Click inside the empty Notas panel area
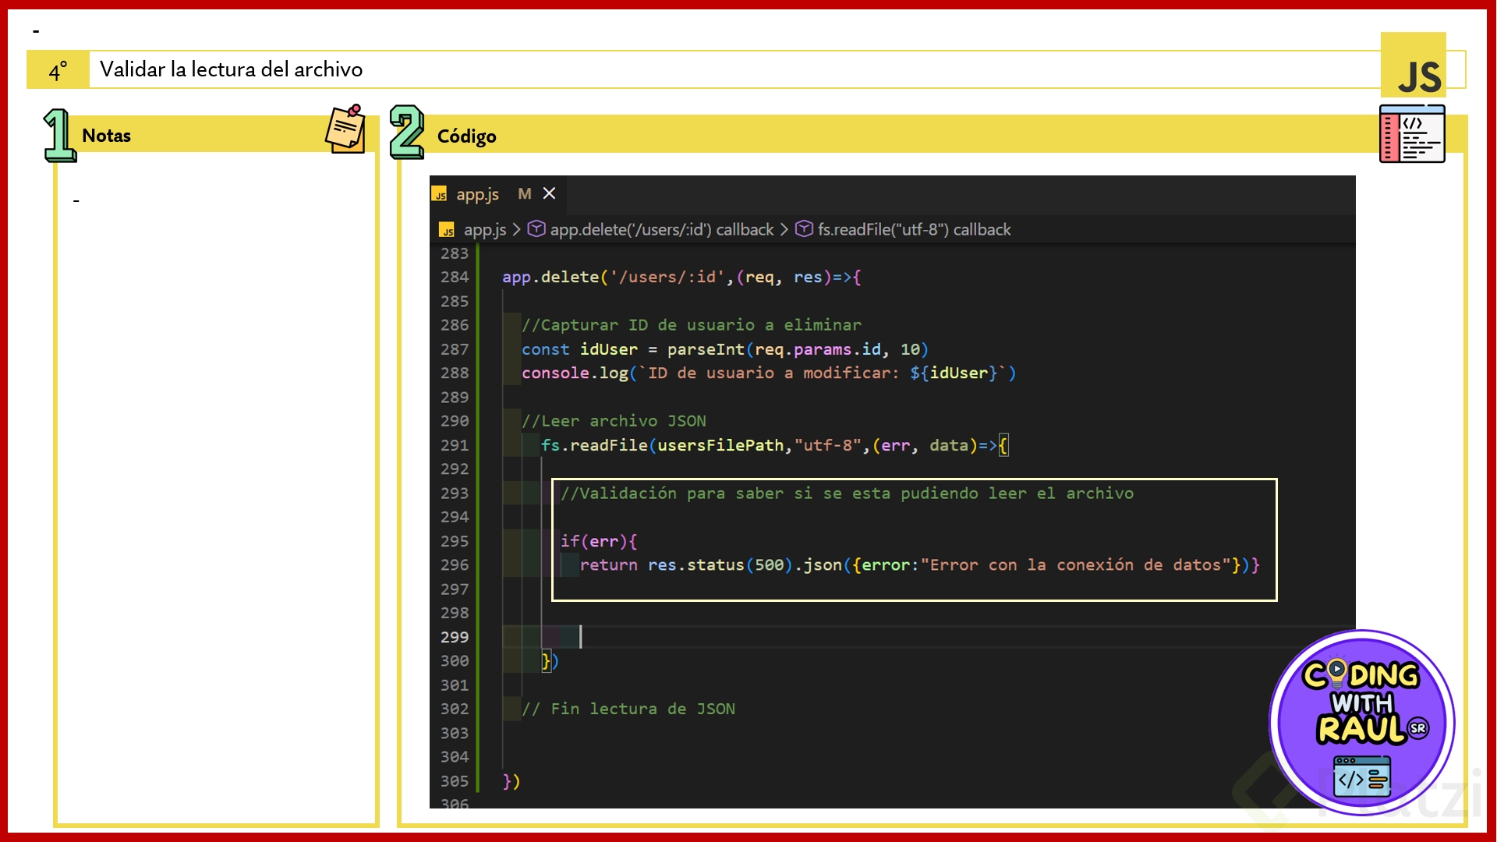This screenshot has height=842, width=1497. 216,483
